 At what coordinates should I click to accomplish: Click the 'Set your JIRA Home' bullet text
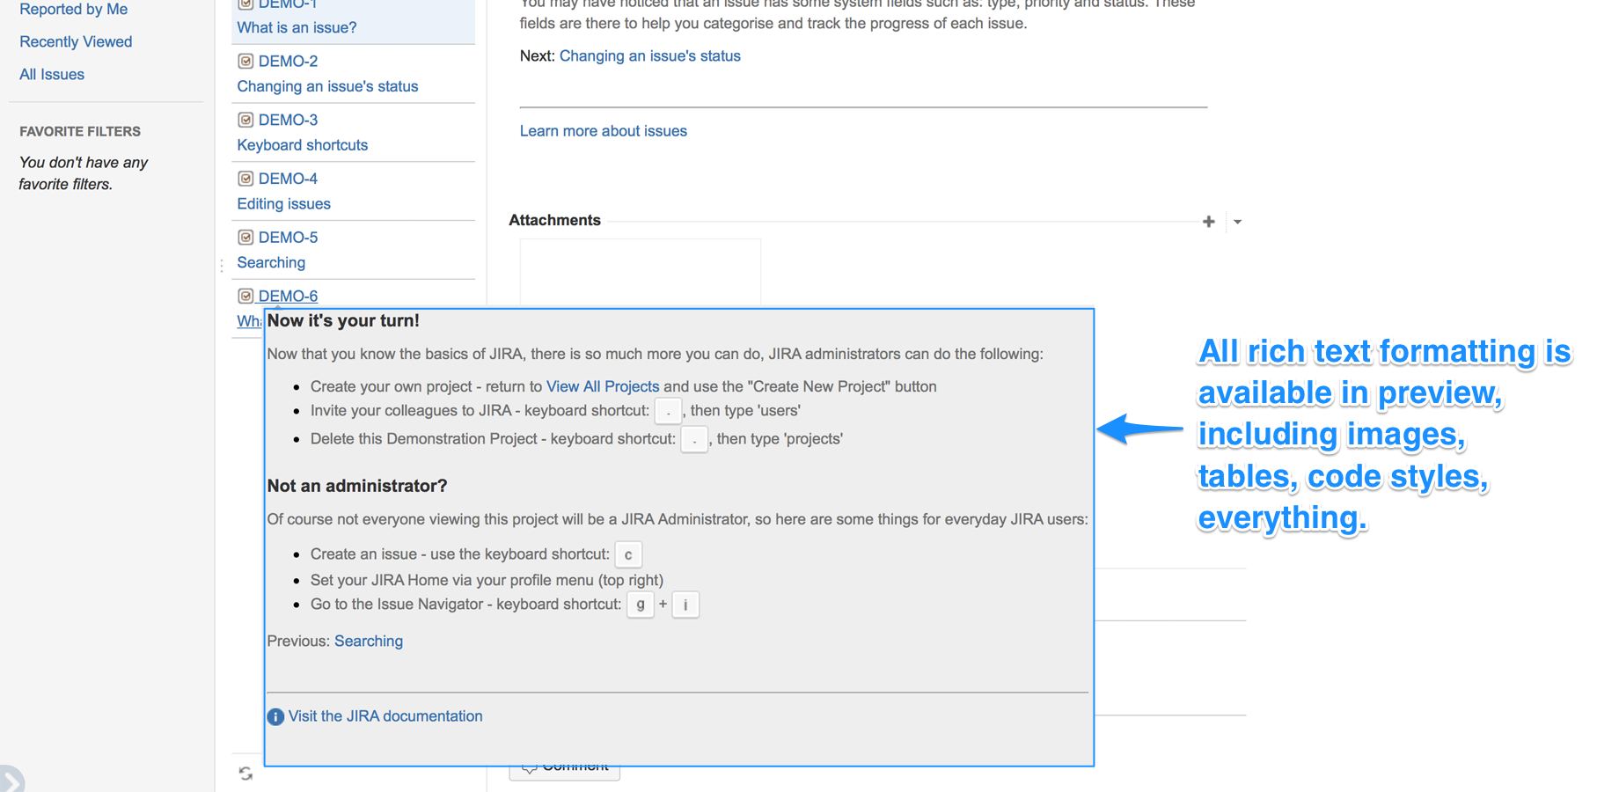(x=487, y=580)
